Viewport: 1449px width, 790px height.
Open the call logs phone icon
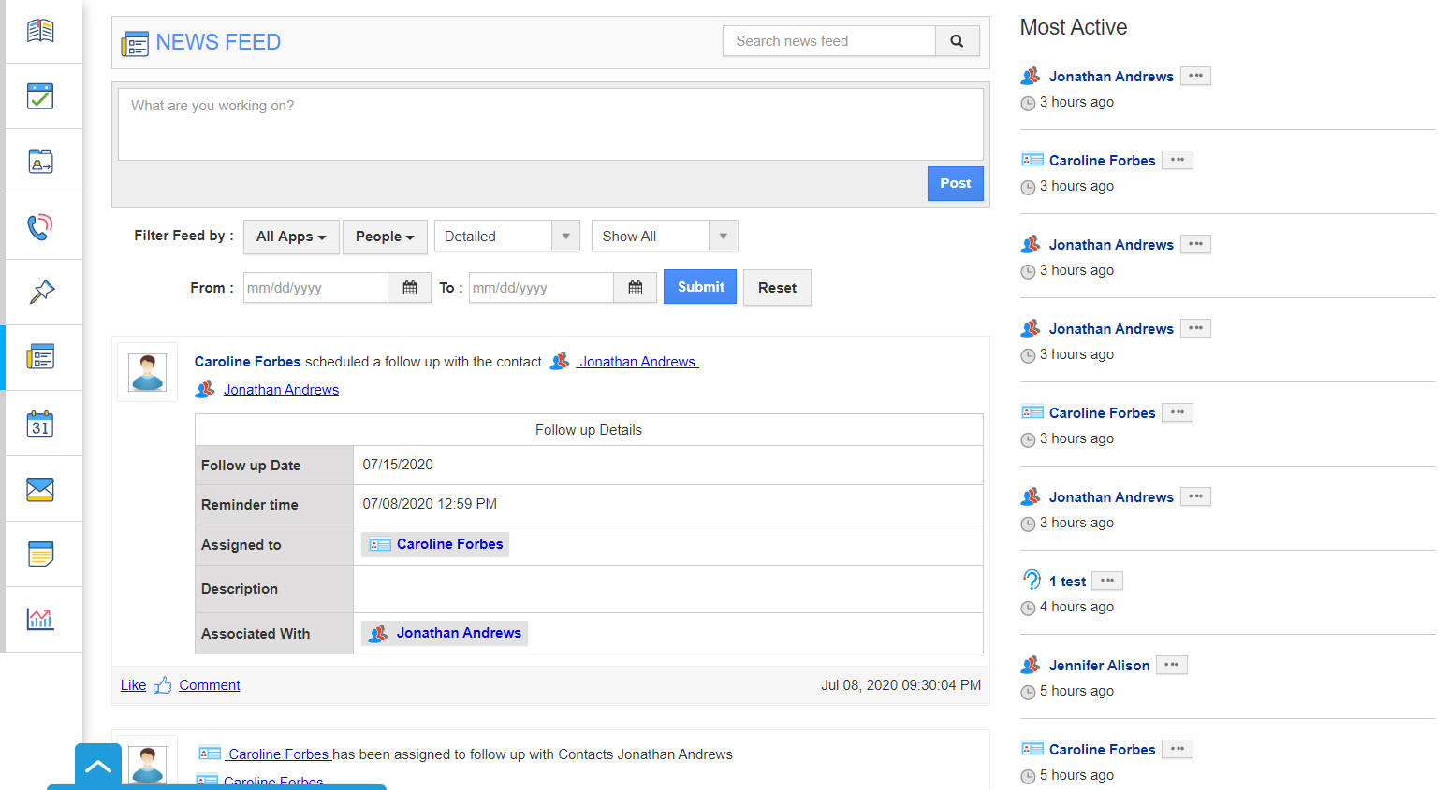coord(40,227)
